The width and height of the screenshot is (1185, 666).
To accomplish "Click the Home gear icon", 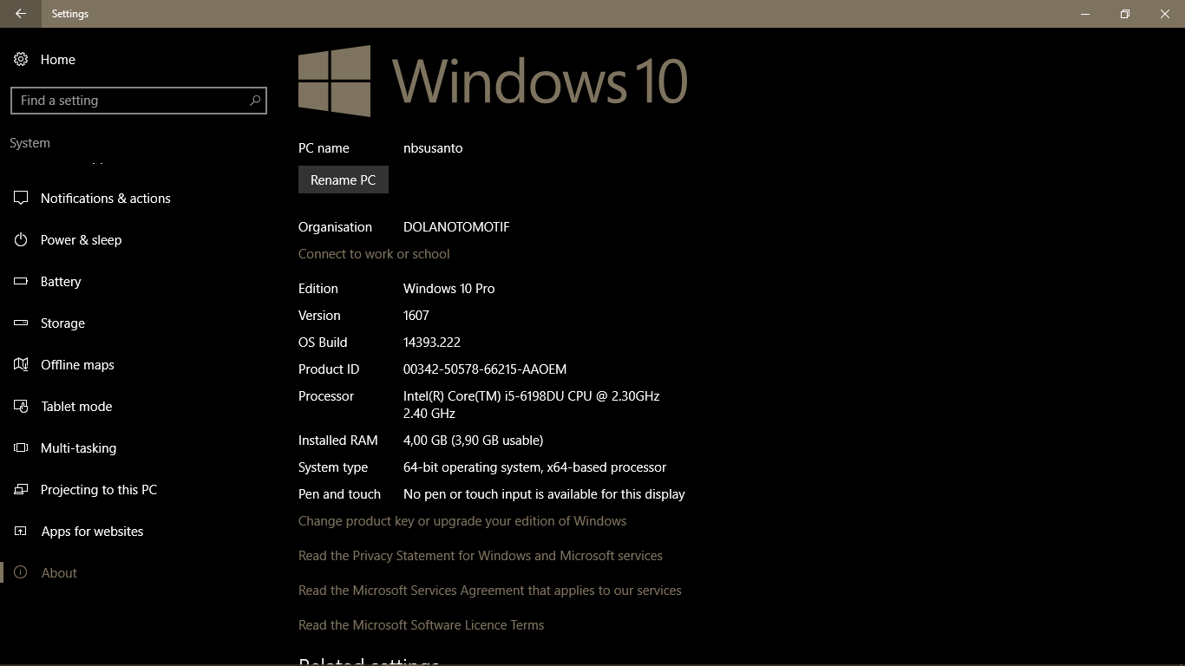I will click(21, 59).
